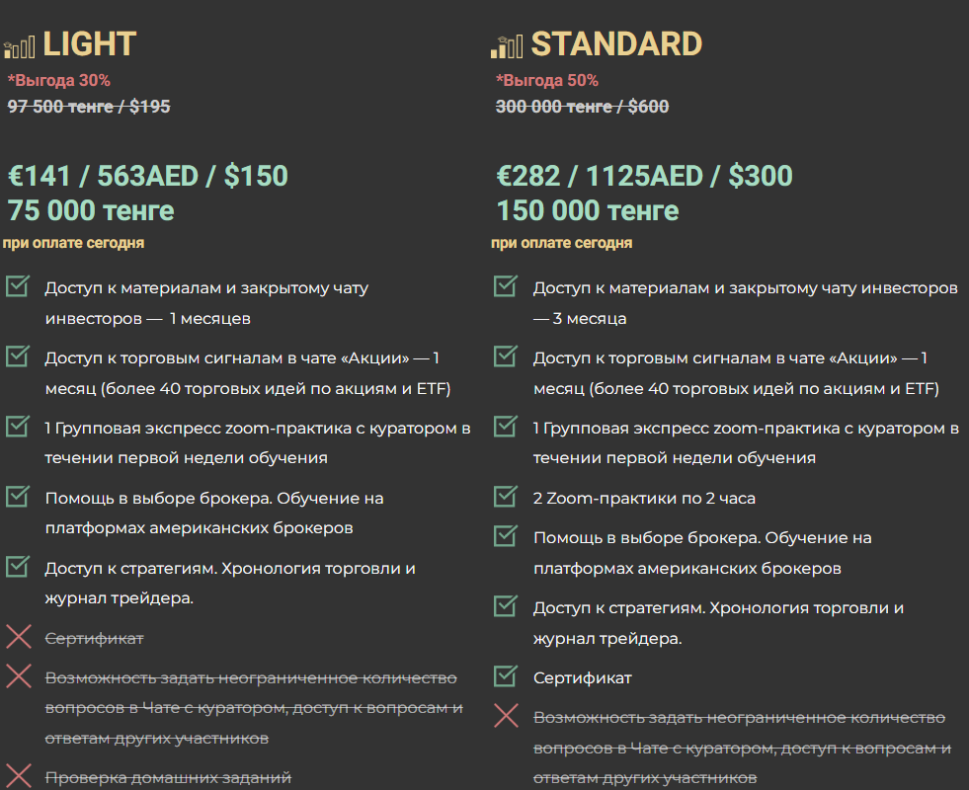Click the STANDARD plan heading
This screenshot has width=969, height=790.
coord(616,44)
